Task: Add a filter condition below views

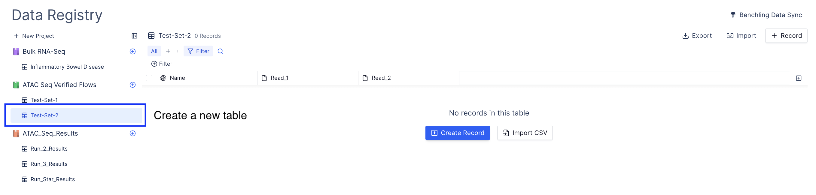Action: coord(162,64)
